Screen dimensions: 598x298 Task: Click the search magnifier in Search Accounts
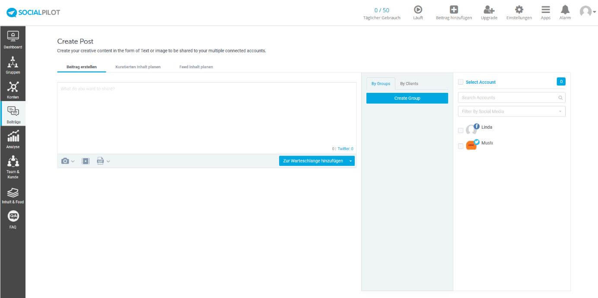560,98
